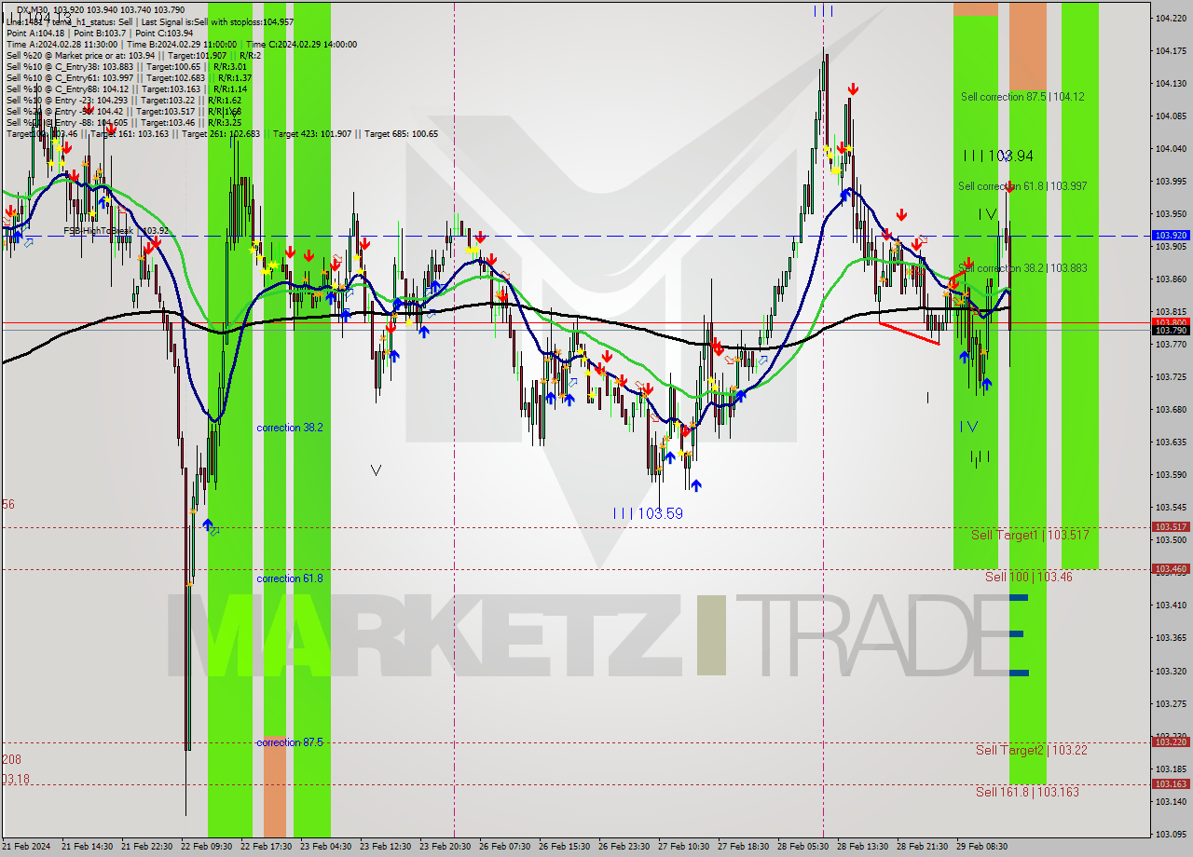Click the '28 Feb 05:30' time label
Screen dimensions: 1193x857
coord(802,847)
